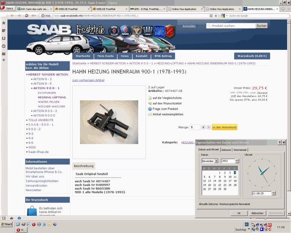Increase quantity with the plus button

coord(203,127)
